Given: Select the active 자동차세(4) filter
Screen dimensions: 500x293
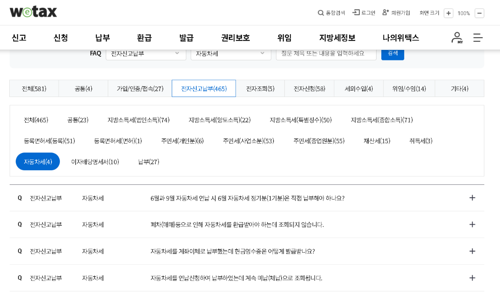Looking at the screenshot, I should [38, 161].
